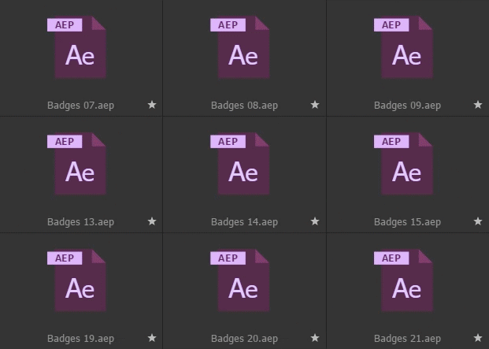Select the Badges 21.aep thumbnail
The height and width of the screenshot is (349, 489).
pyautogui.click(x=406, y=281)
